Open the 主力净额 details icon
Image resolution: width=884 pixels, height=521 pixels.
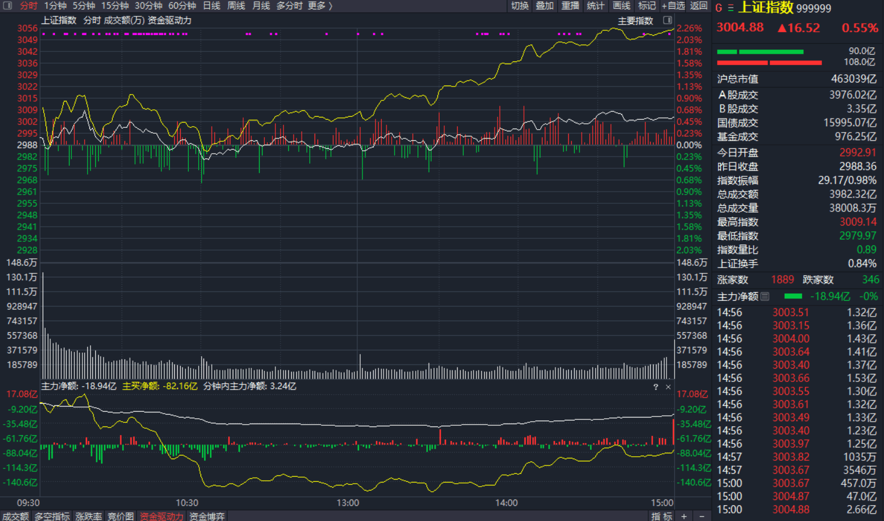click(765, 297)
